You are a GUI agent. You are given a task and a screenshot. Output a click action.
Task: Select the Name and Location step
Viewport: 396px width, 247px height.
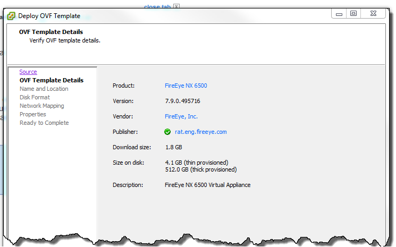tap(44, 89)
